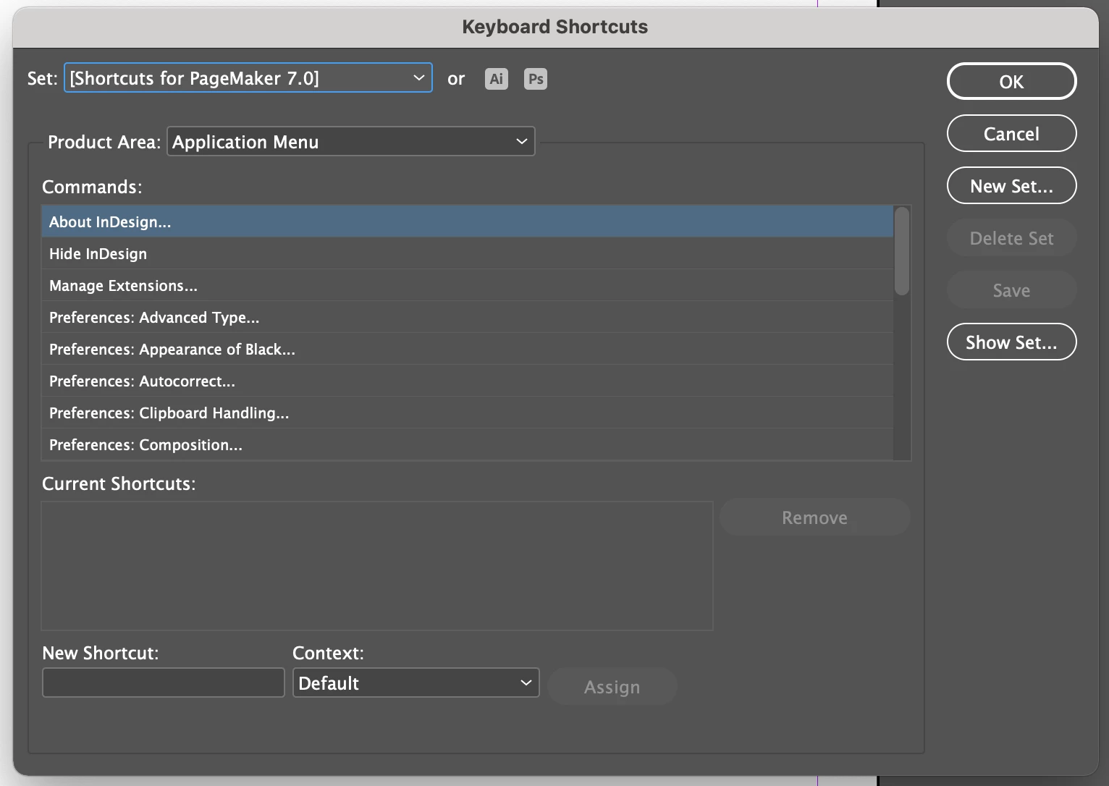The width and height of the screenshot is (1109, 786).
Task: Select Preferences: Clipboard Handling... command
Action: click(x=468, y=413)
